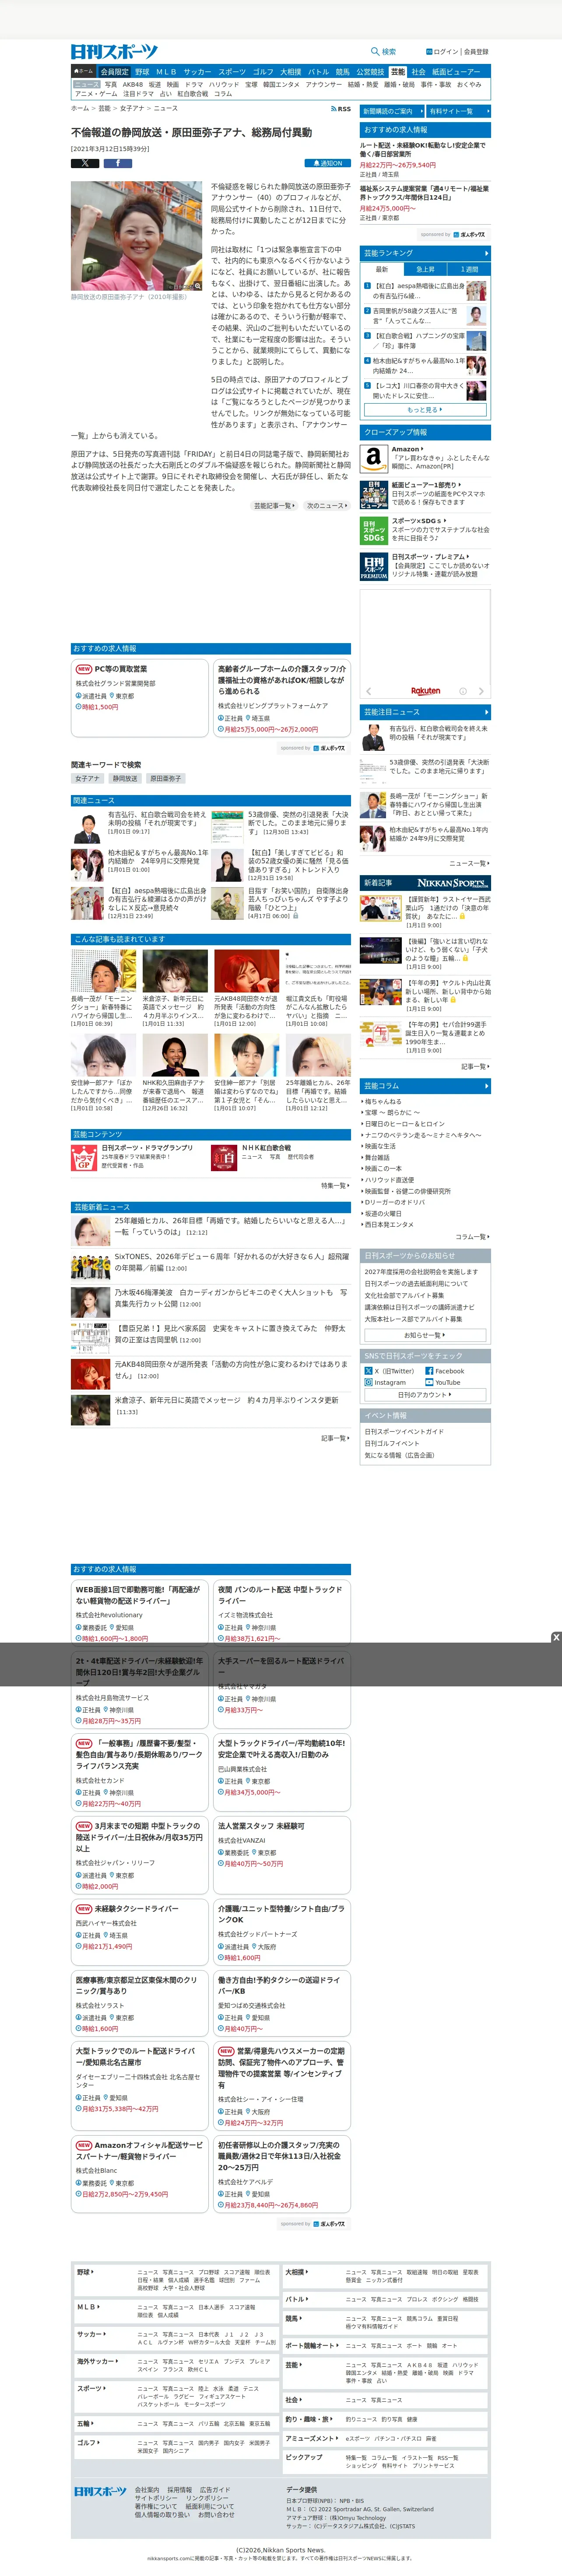Click the NIKKANSPORTS 新着記事 logo banner
Image resolution: width=562 pixels, height=2576 pixels.
click(x=453, y=883)
